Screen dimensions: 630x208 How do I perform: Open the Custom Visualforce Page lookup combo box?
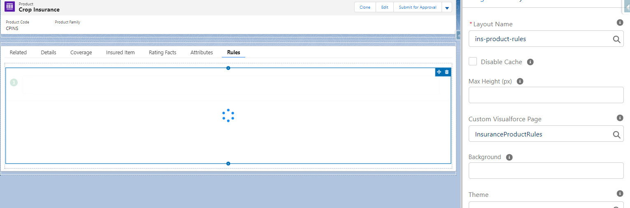coord(539,134)
